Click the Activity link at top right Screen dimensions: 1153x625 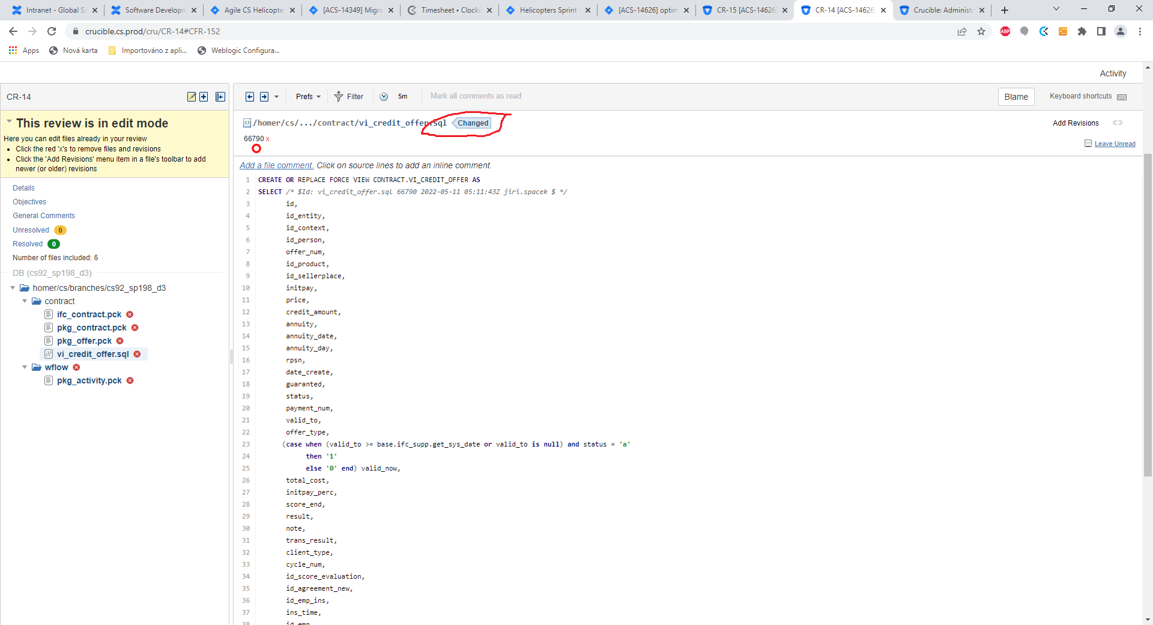click(x=1113, y=73)
